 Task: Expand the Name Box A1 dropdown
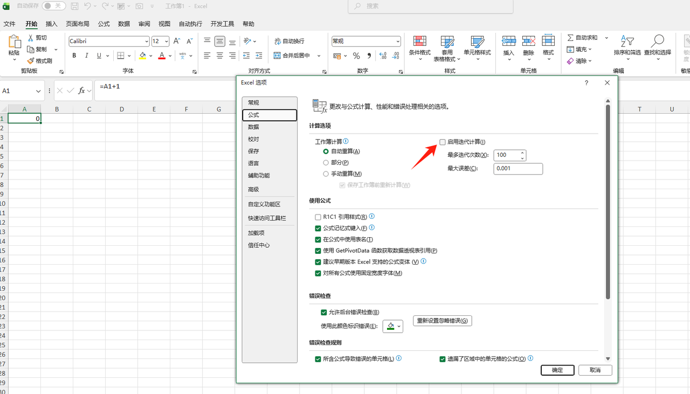point(38,91)
